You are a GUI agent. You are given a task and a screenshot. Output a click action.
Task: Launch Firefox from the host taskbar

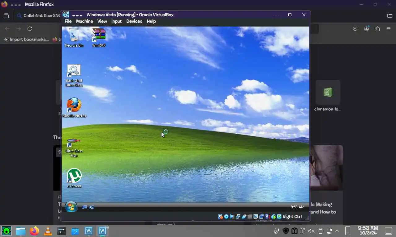point(34,231)
